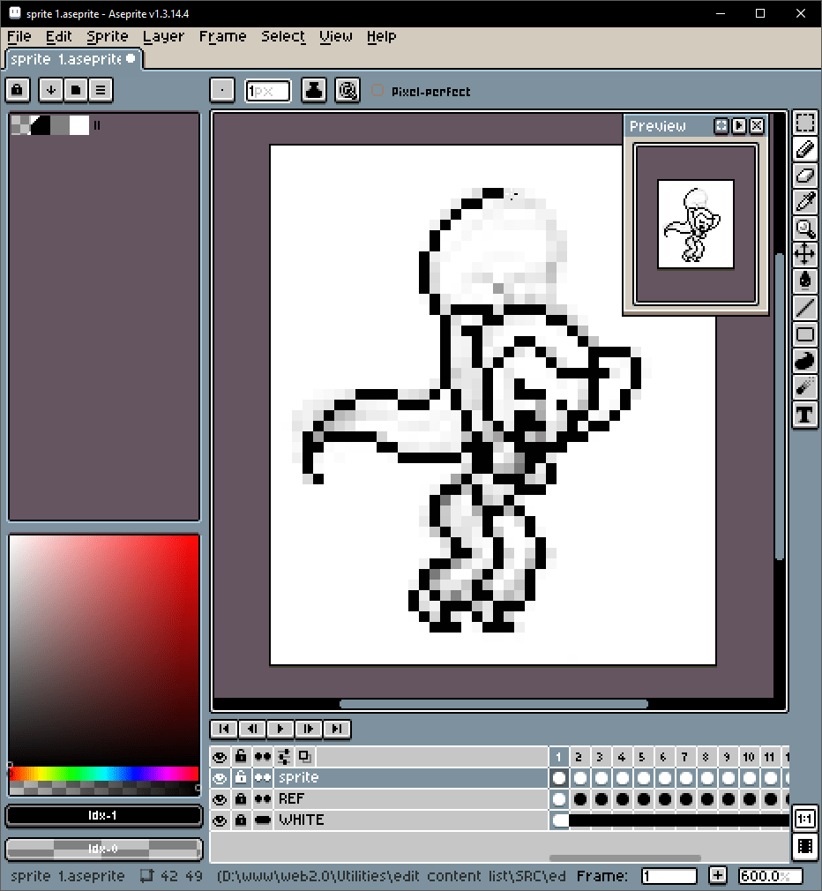The height and width of the screenshot is (891, 822).
Task: Toggle continuous mode in timeline header
Action: pyautogui.click(x=263, y=756)
